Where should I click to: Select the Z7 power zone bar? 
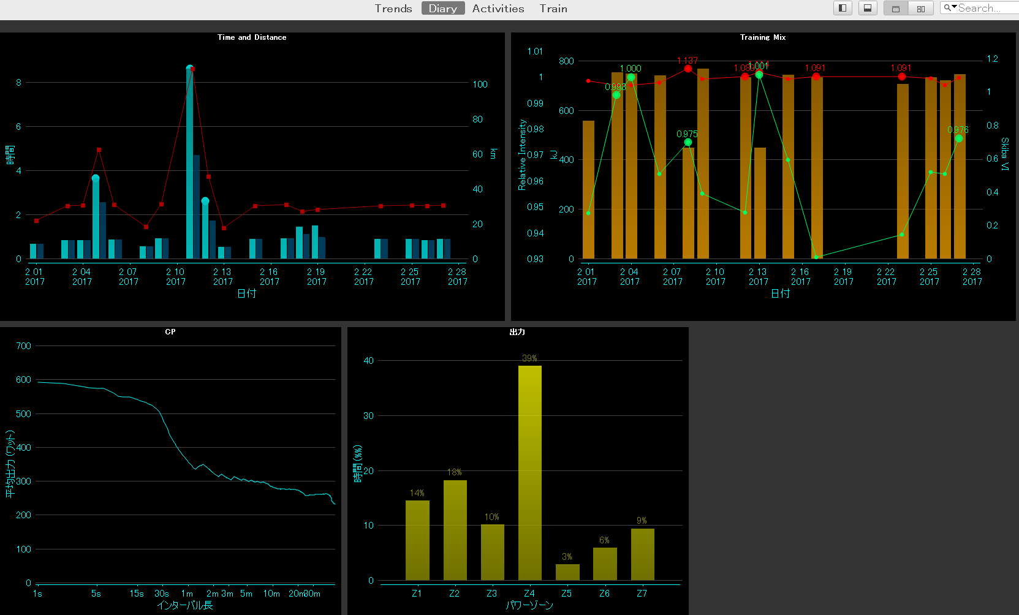point(642,554)
